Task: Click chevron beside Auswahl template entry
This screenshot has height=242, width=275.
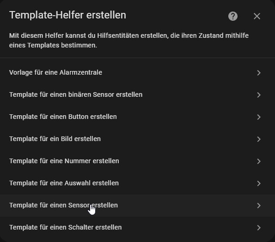Action: coord(259,183)
